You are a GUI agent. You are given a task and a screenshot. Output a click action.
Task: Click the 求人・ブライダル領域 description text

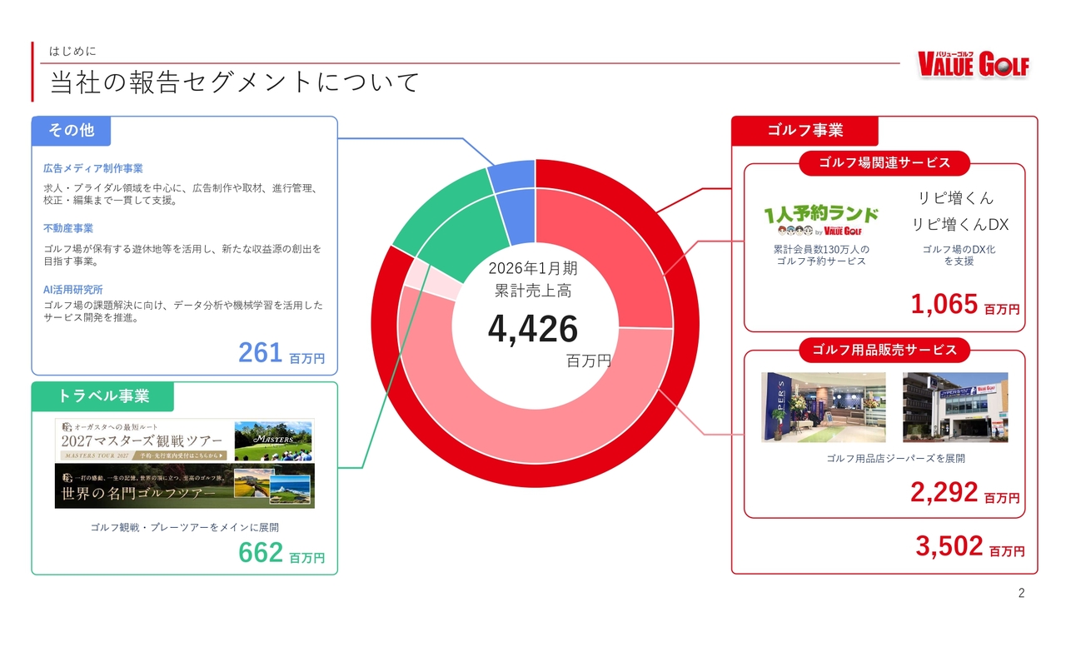[x=180, y=194]
